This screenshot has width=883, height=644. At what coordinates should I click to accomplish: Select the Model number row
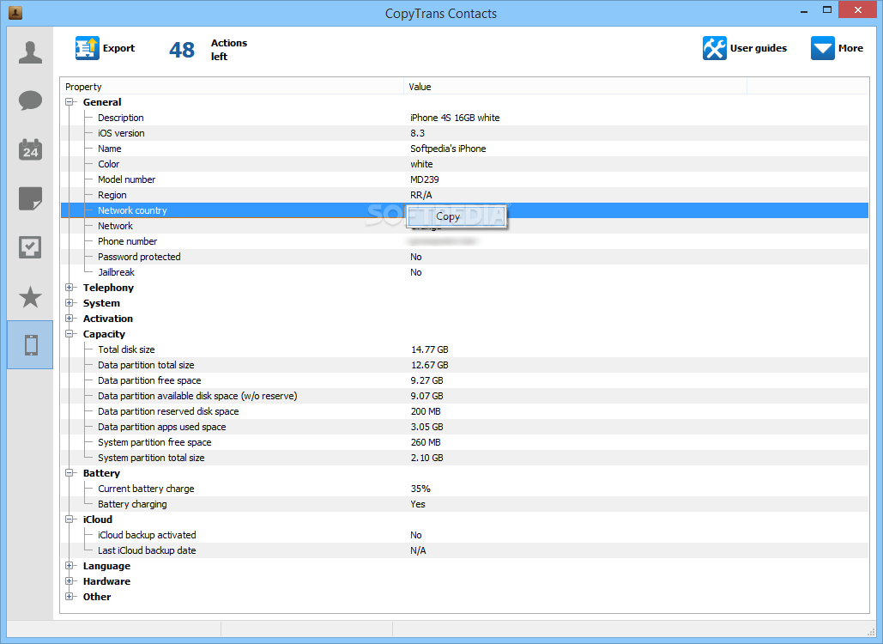[x=464, y=179]
